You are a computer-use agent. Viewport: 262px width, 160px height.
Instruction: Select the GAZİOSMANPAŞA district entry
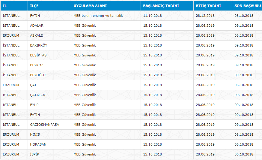coord(44,125)
